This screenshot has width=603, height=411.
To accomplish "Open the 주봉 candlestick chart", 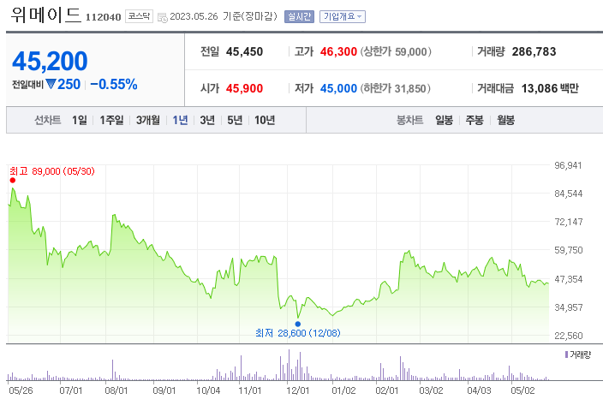I will 475,121.
